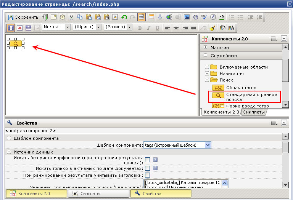The image size is (293, 200).
Task: Align text left with toolbar icon
Action: [x=167, y=28]
